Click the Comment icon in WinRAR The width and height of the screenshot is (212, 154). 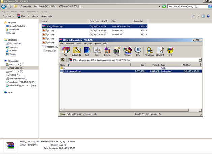pyautogui.click(x=160, y=51)
